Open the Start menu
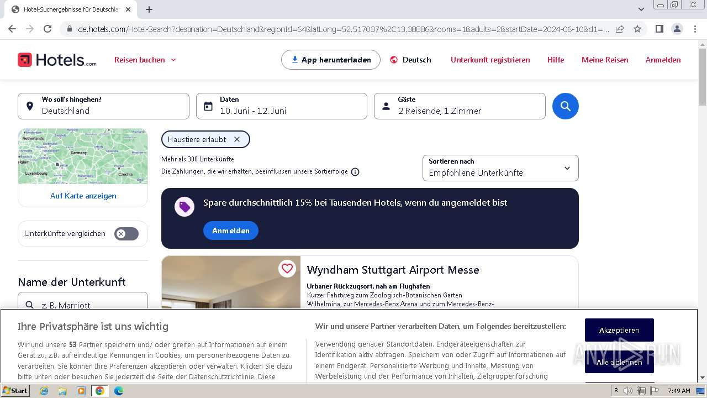Viewport: 707px width, 398px height. 15,391
